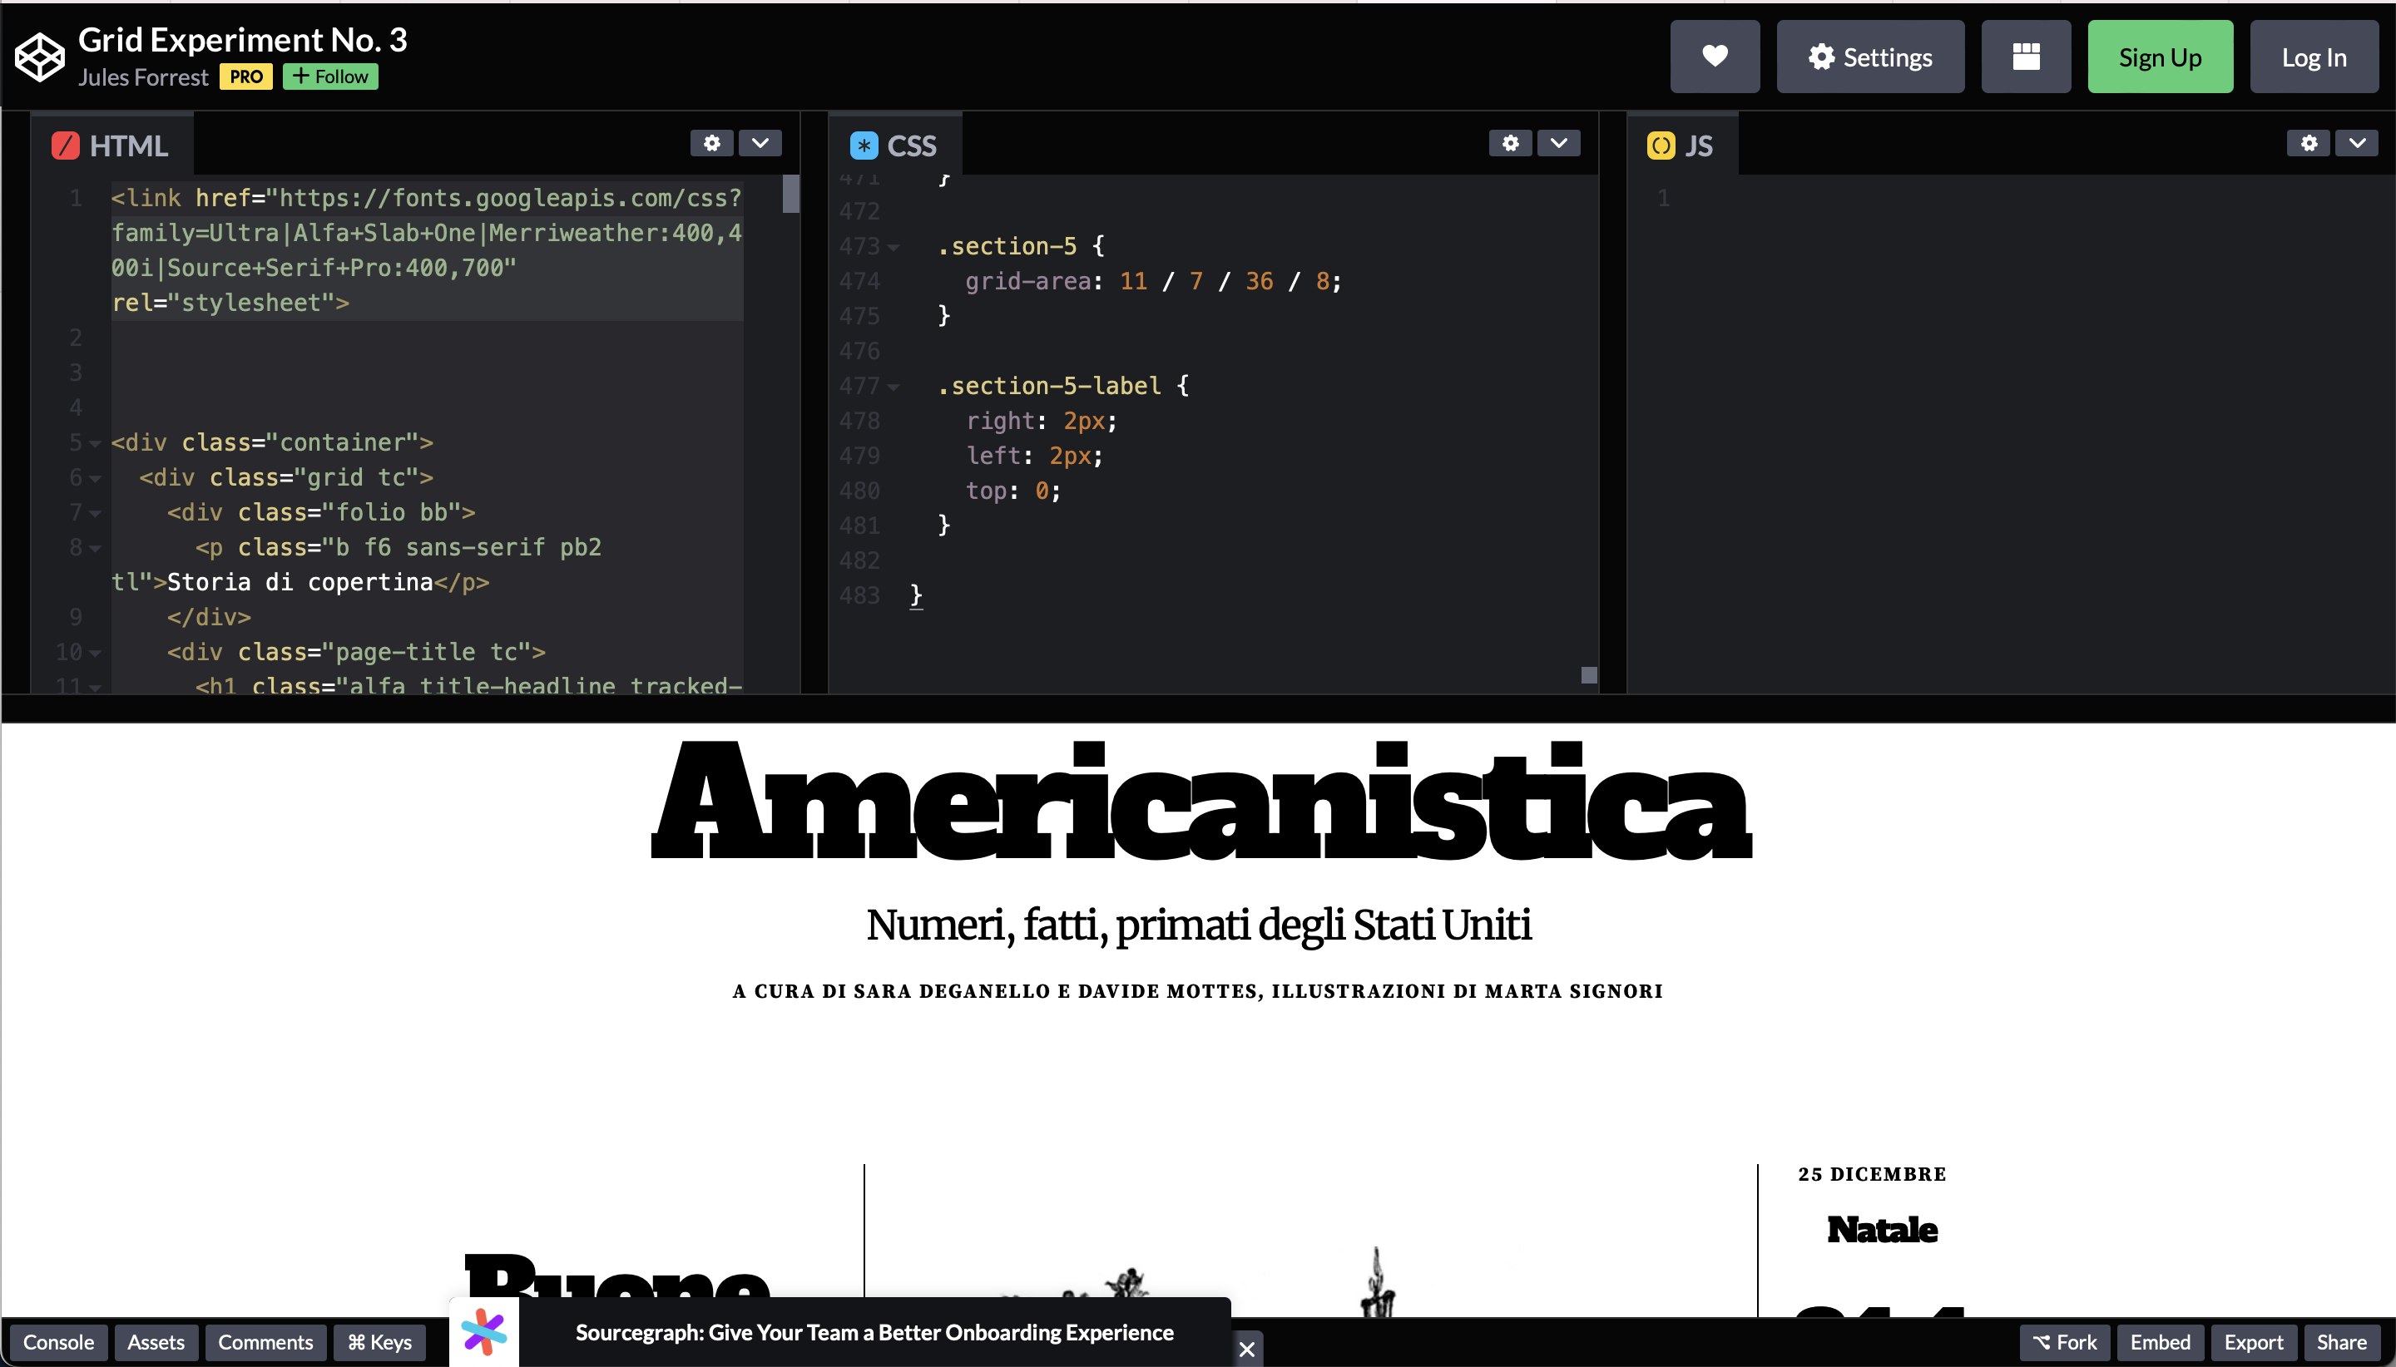Click CSS editor scrollbar thumb
Image resolution: width=2396 pixels, height=1367 pixels.
(x=1589, y=675)
